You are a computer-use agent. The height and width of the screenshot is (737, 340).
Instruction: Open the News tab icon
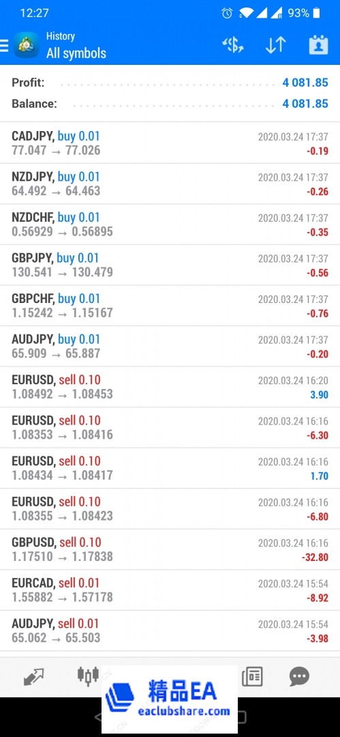click(252, 677)
